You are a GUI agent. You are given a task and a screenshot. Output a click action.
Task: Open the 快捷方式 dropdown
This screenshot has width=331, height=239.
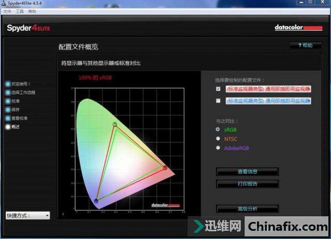point(28,215)
